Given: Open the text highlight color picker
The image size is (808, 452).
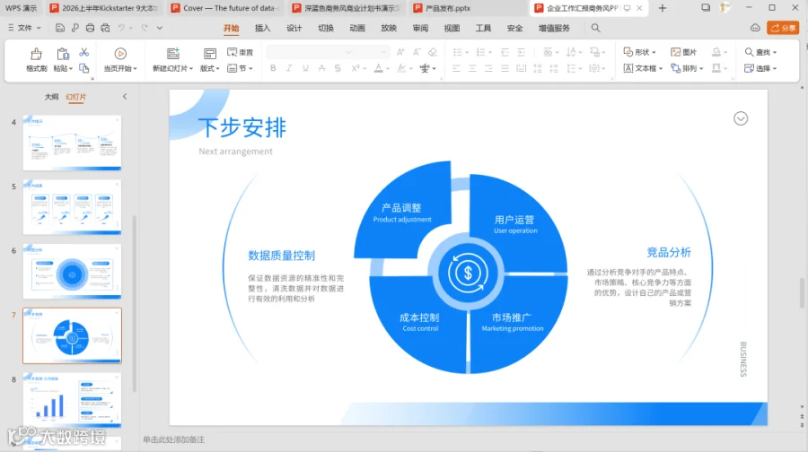Looking at the screenshot, I should 410,68.
